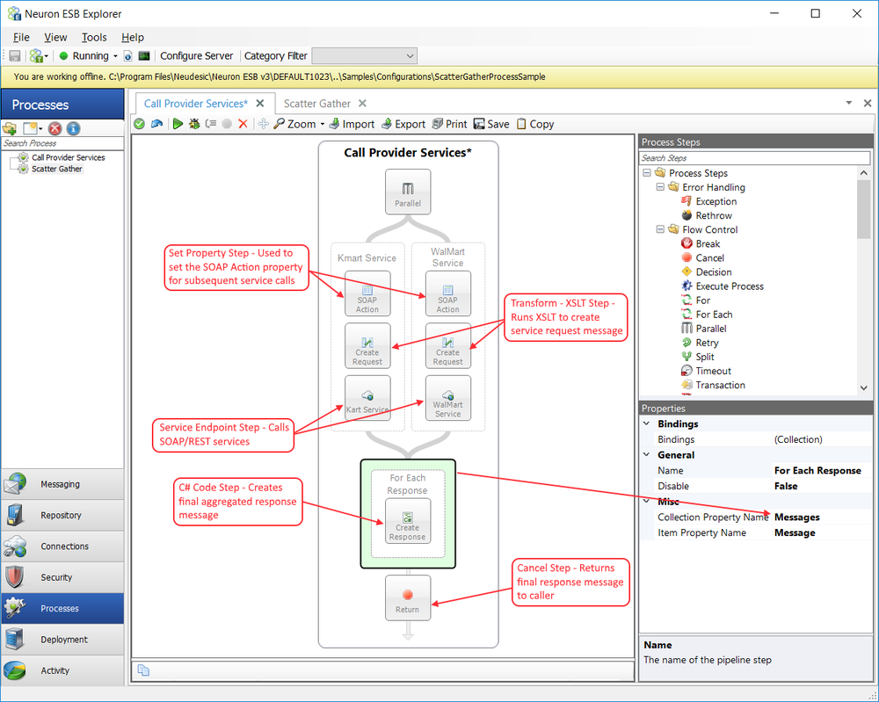Collapse the Error Handling folder
879x702 pixels.
tap(660, 187)
